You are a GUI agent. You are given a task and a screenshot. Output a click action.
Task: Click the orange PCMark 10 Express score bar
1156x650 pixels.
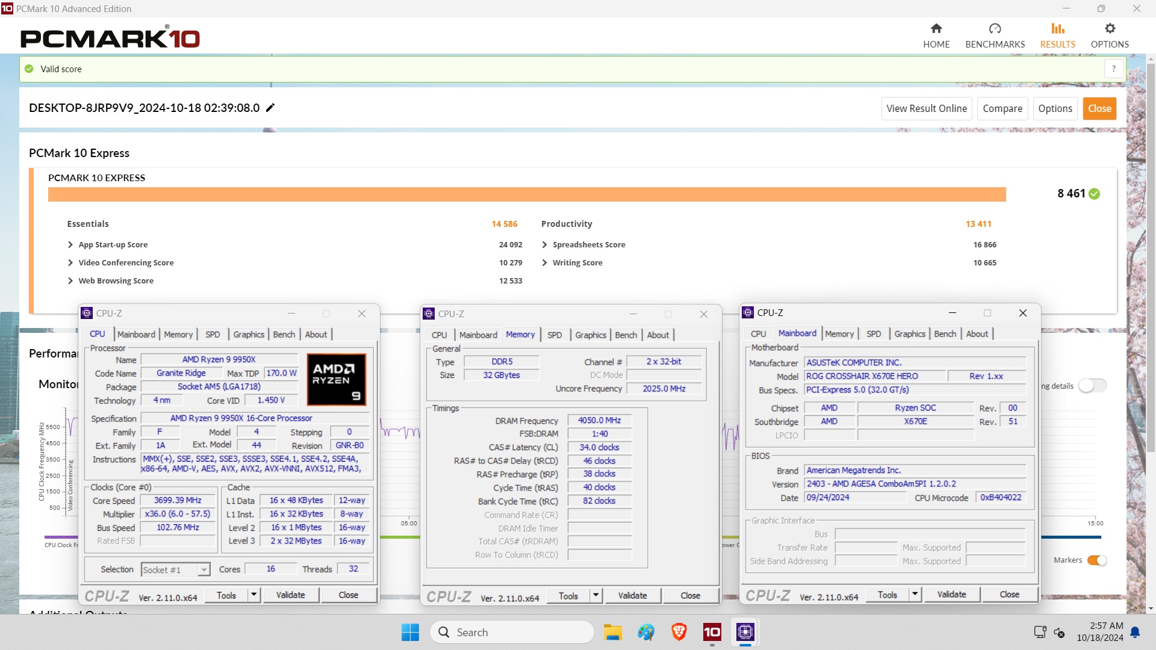coord(527,194)
